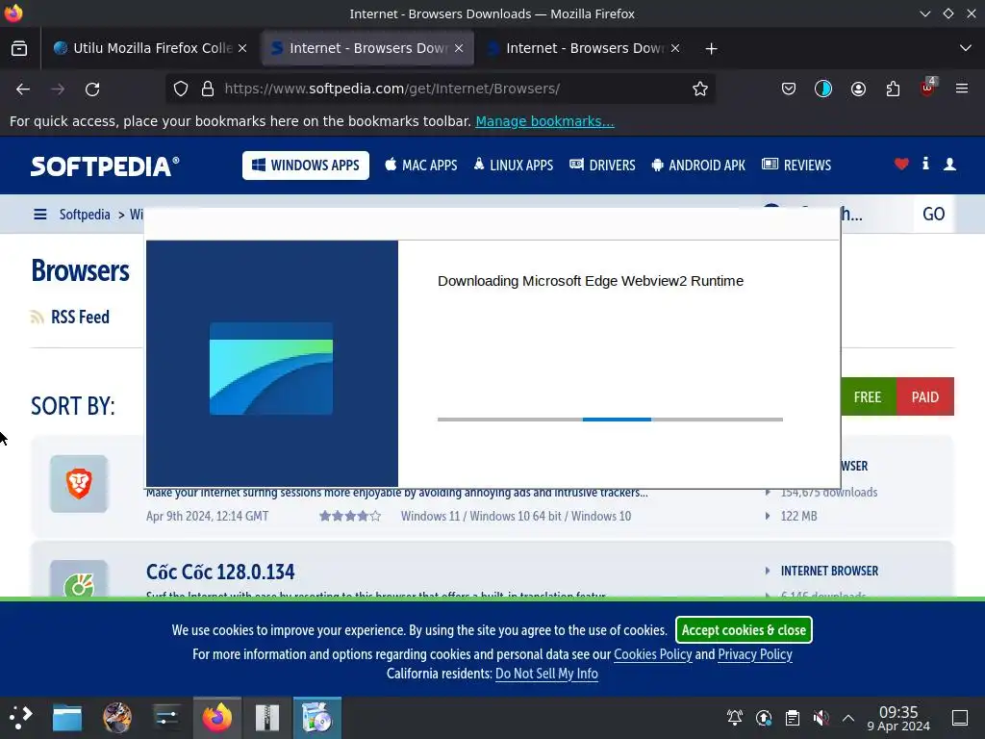Open the software installer taskbar icon
Viewport: 985px width, 739px height.
coord(316,718)
